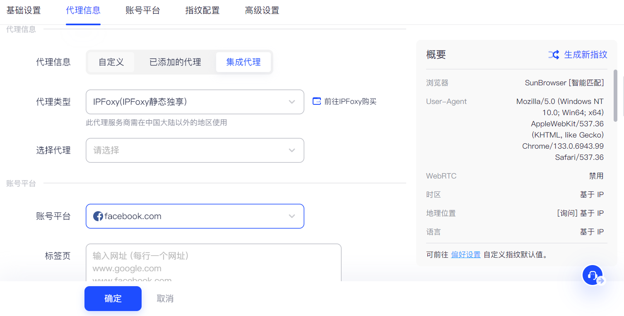Click the 时区 基于 IP value

[592, 195]
